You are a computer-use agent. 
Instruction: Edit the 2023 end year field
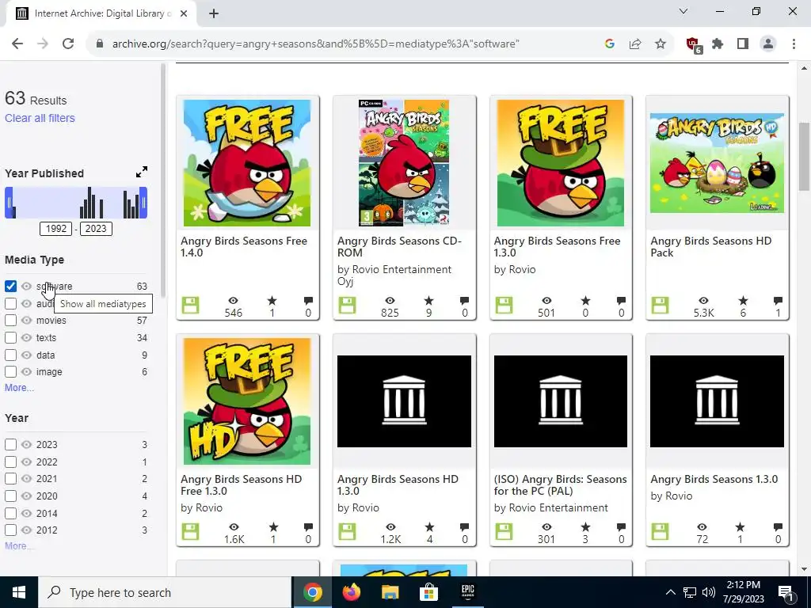tap(96, 229)
